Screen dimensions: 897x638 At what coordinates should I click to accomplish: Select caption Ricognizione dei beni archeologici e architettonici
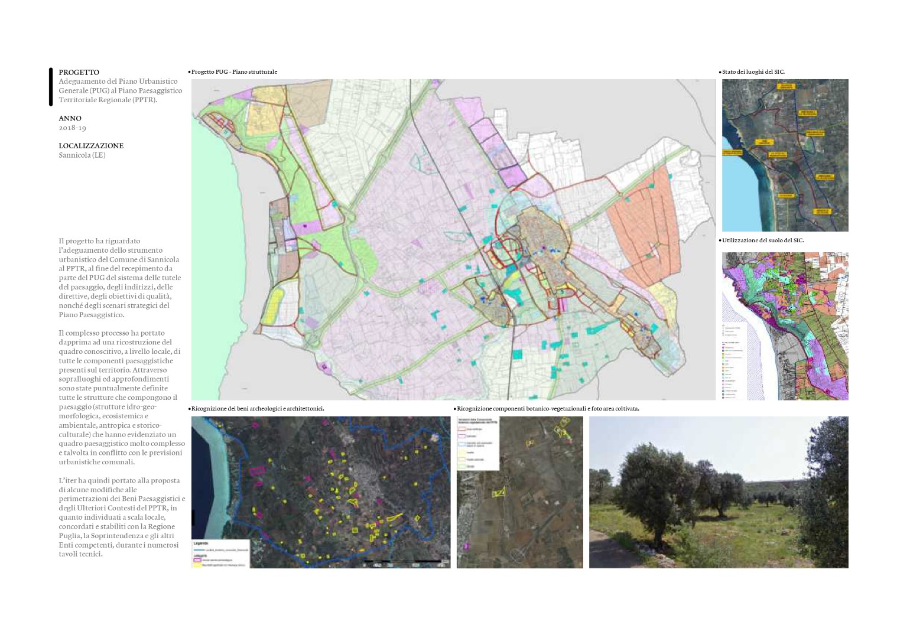(x=258, y=408)
